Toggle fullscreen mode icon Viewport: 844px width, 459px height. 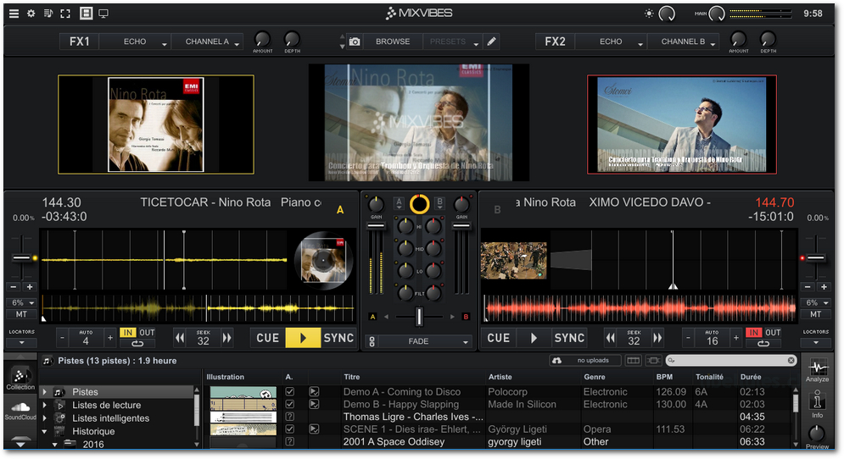click(65, 14)
